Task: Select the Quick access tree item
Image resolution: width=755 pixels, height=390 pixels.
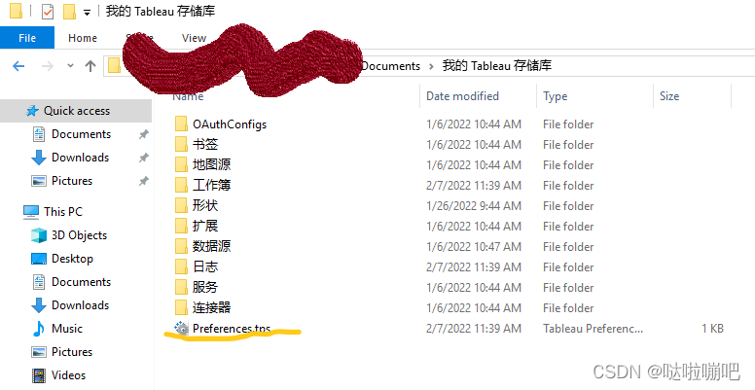Action: point(76,111)
